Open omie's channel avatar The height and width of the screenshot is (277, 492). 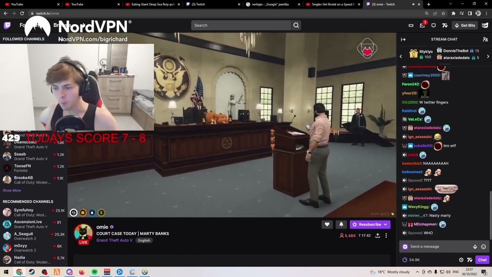tap(83, 234)
